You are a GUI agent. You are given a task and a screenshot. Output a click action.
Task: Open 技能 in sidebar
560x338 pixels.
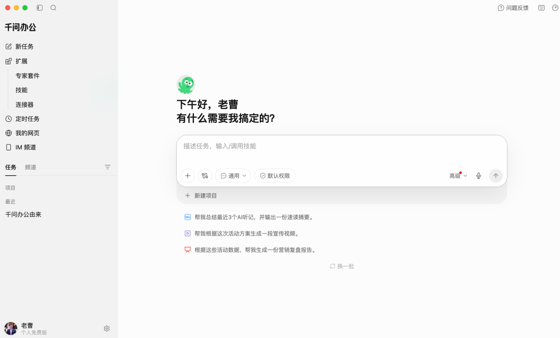pyautogui.click(x=21, y=90)
